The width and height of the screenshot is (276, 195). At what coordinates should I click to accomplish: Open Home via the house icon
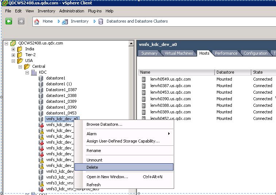point(37,22)
